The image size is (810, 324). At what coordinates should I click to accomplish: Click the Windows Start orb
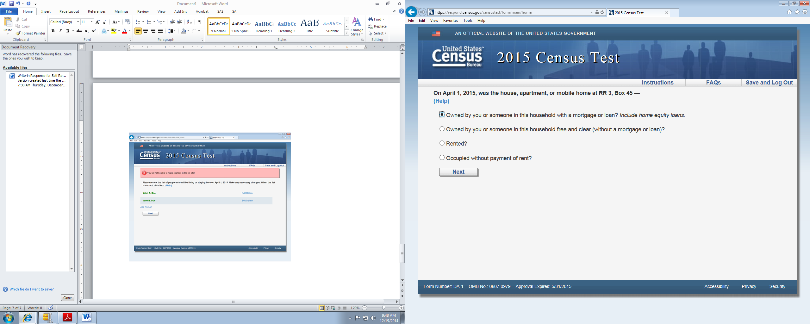click(9, 317)
